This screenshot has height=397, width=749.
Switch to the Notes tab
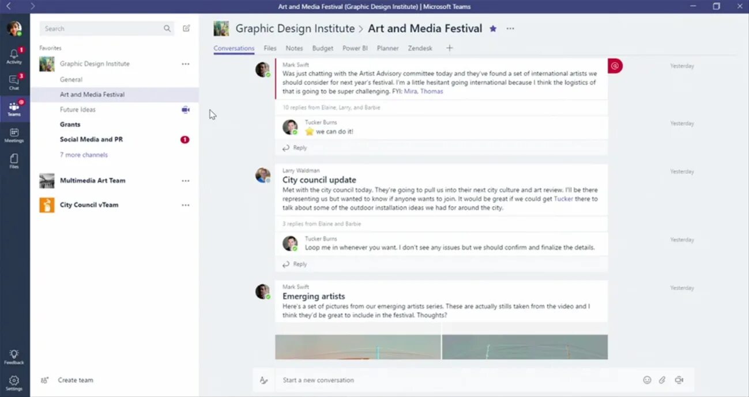coord(294,48)
